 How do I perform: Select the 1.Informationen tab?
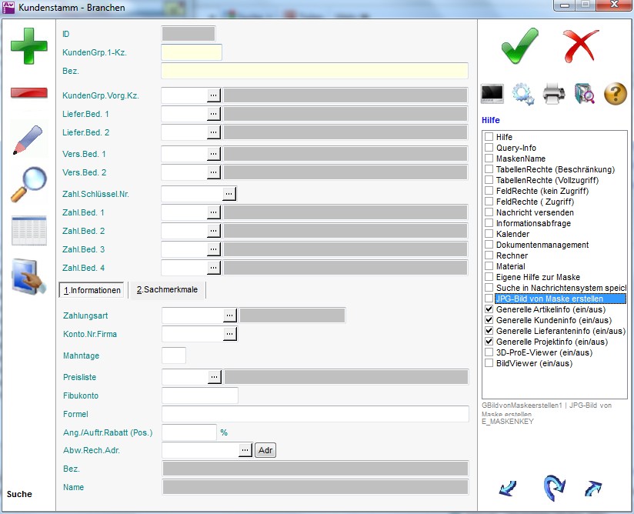pos(92,290)
